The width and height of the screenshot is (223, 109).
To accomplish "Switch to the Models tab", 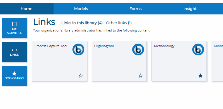I will (x=81, y=9).
